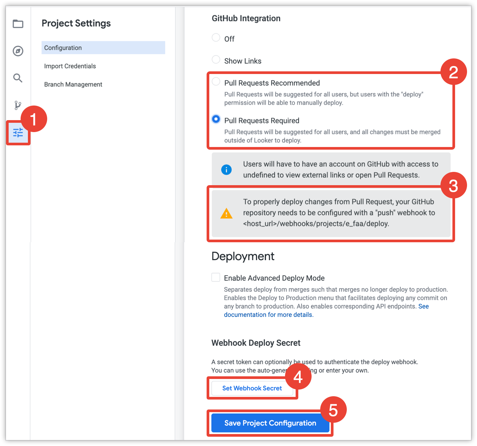Click the orange warning triangle icon
This screenshot has height=446, width=477.
[227, 213]
